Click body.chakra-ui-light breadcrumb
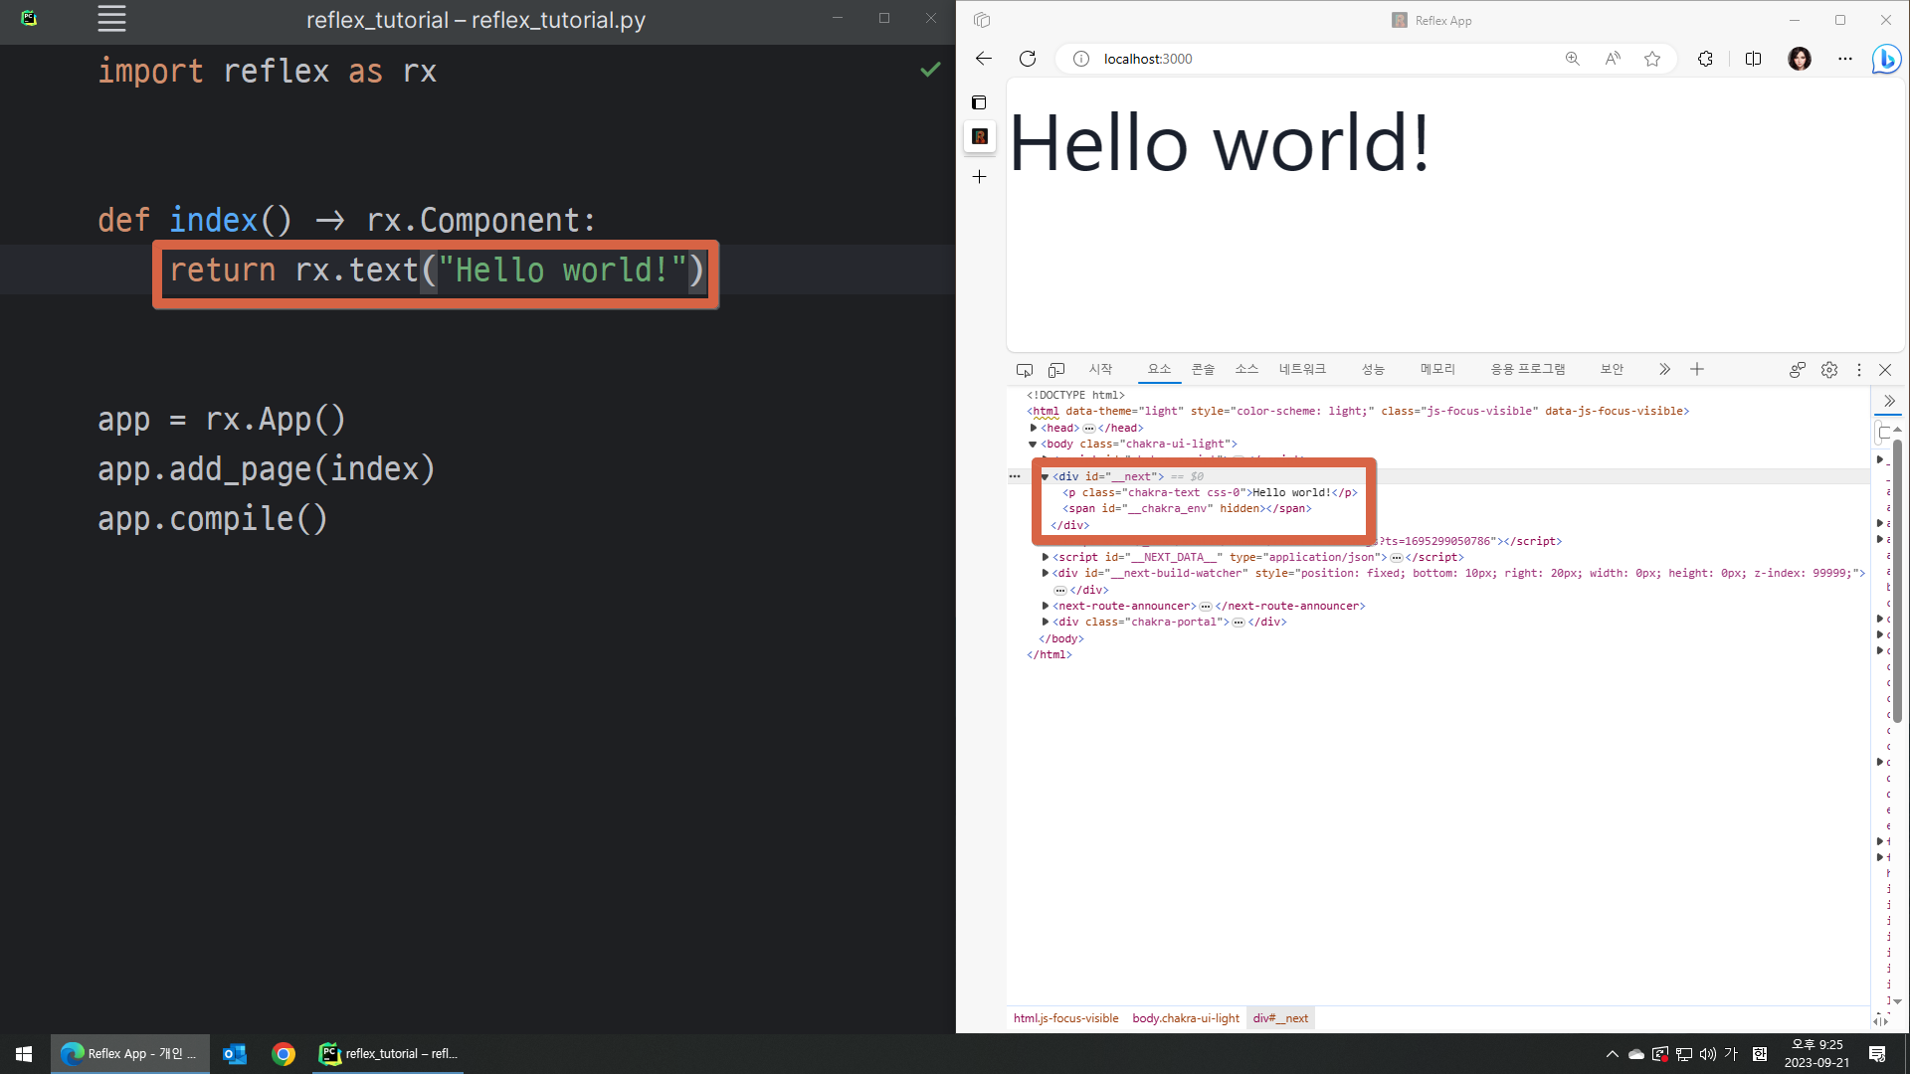The width and height of the screenshot is (1910, 1074). click(x=1185, y=1018)
